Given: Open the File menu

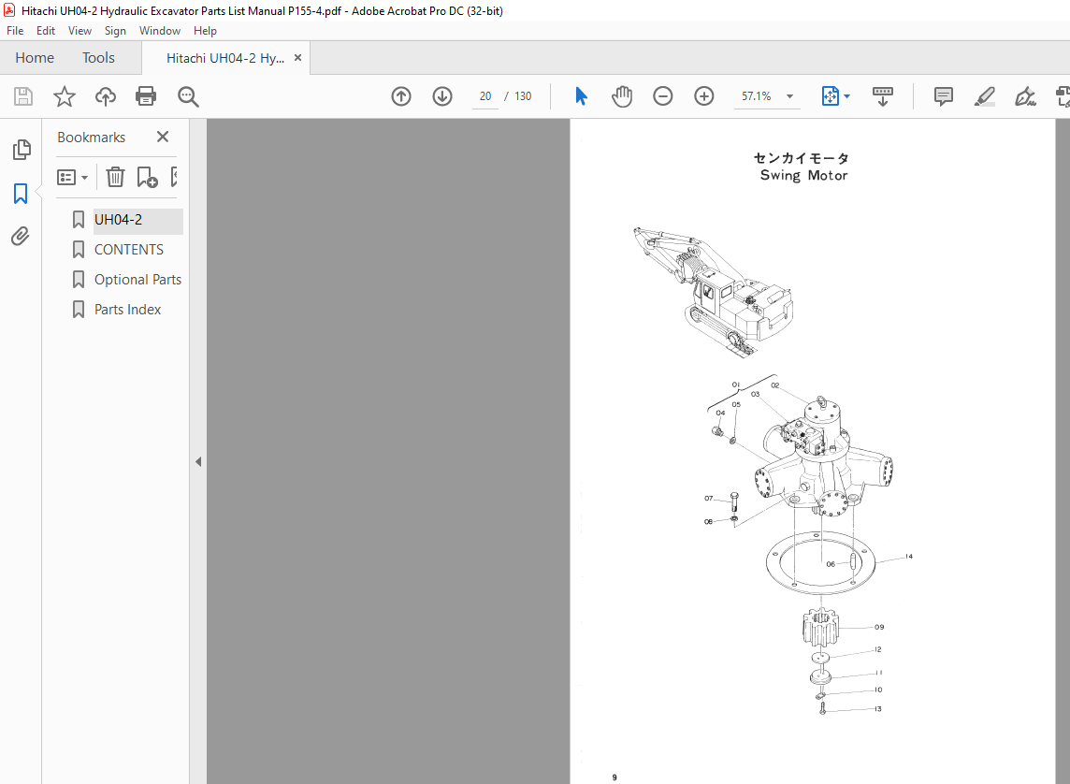Looking at the screenshot, I should click(x=15, y=31).
